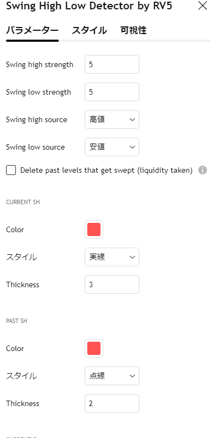Switch to the スタイル tab
The image size is (218, 438).
89,30
